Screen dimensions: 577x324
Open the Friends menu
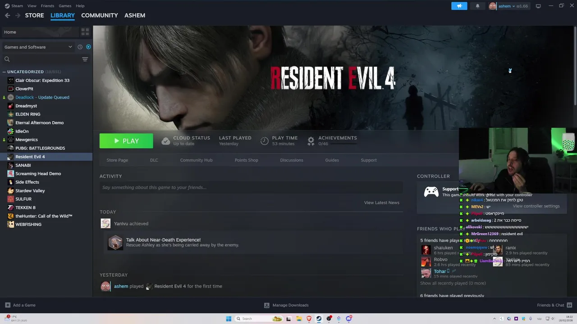tap(47, 6)
